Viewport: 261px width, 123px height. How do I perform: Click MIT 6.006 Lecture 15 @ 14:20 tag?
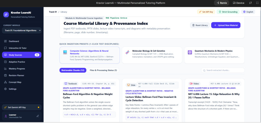point(225,84)
